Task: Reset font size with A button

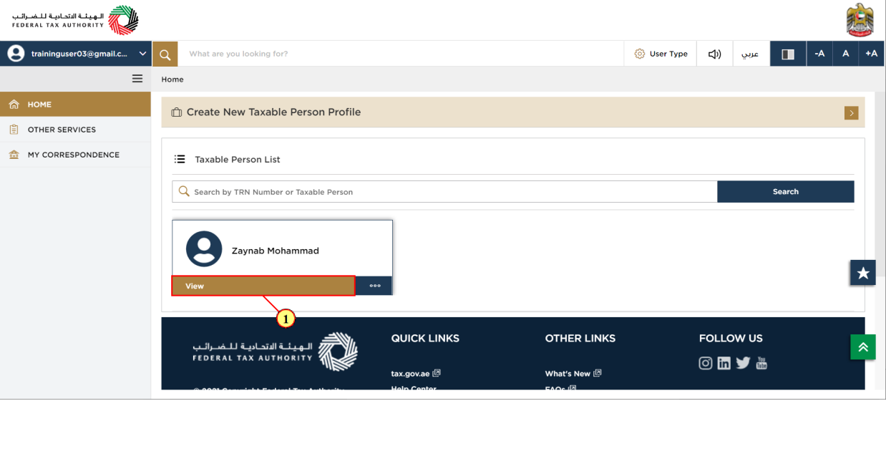Action: point(845,54)
